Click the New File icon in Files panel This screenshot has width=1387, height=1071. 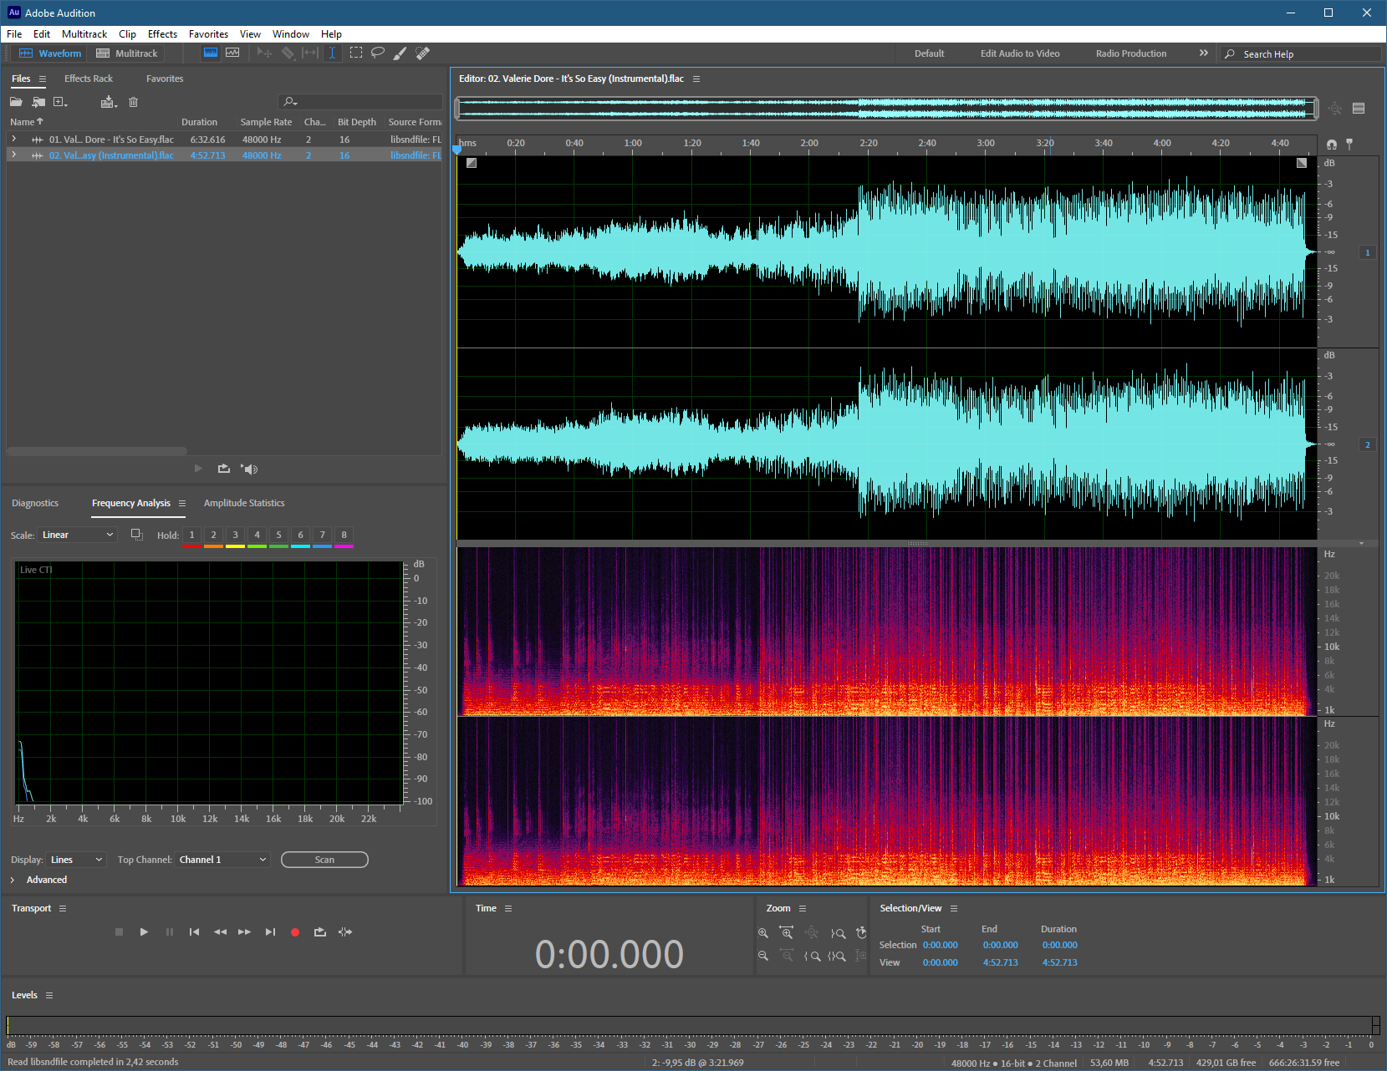click(60, 102)
